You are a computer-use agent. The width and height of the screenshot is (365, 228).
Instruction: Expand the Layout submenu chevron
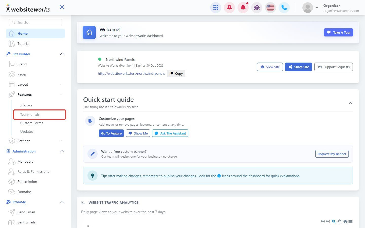61,84
